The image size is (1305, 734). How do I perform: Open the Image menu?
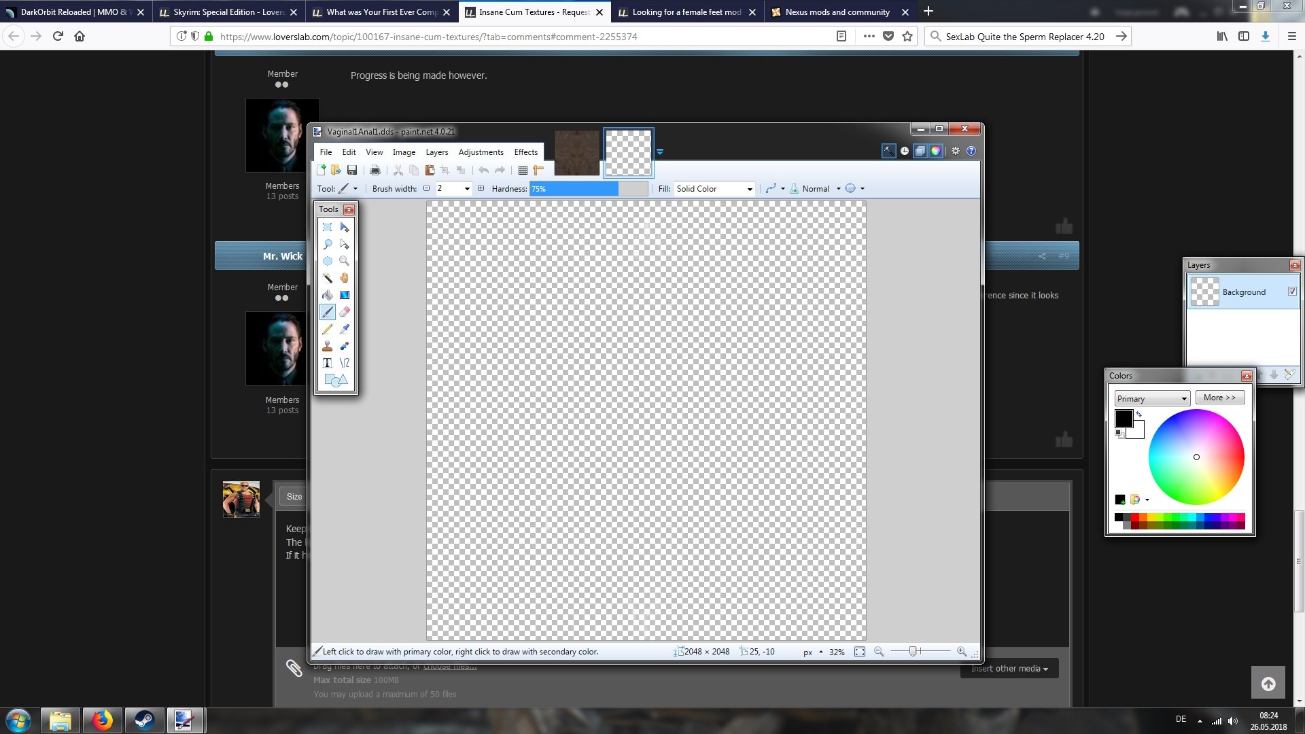(x=404, y=152)
